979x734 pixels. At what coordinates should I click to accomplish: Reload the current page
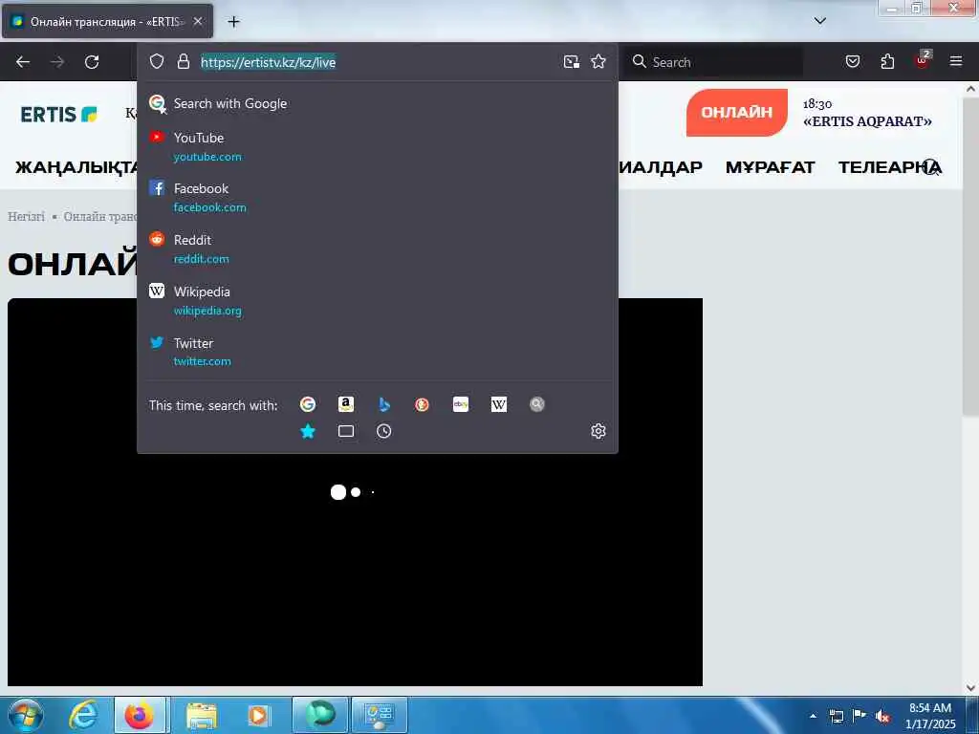(x=92, y=62)
